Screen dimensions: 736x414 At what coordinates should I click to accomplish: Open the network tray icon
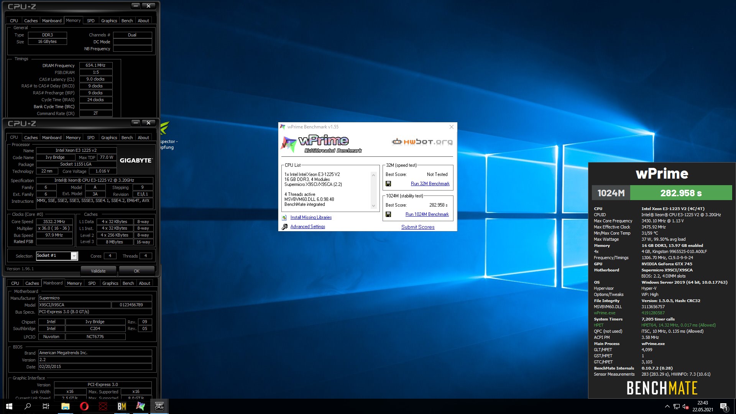coord(677,406)
